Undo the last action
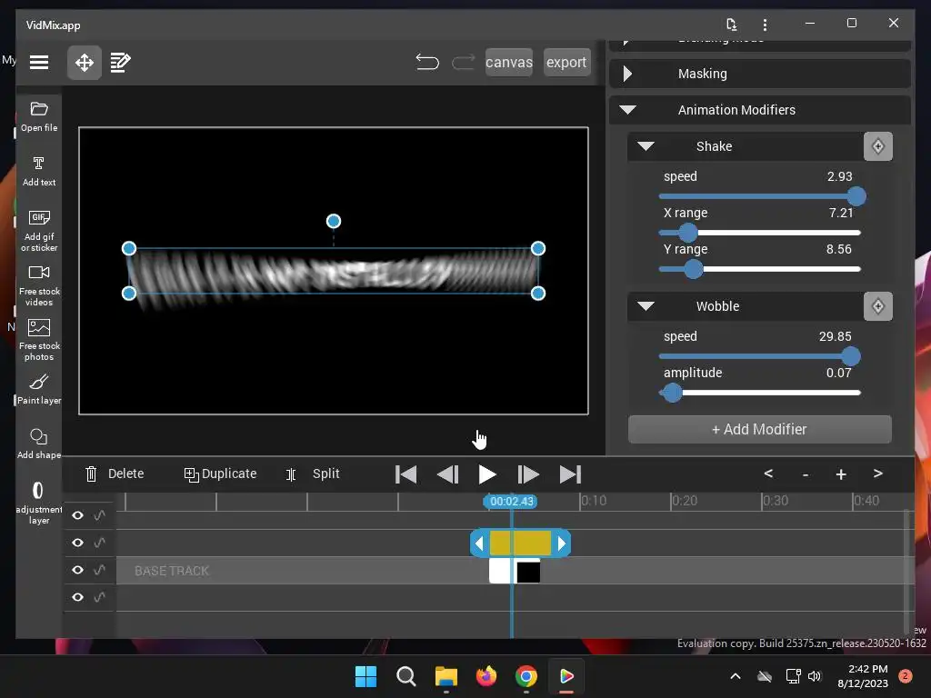The width and height of the screenshot is (931, 698). 427,62
